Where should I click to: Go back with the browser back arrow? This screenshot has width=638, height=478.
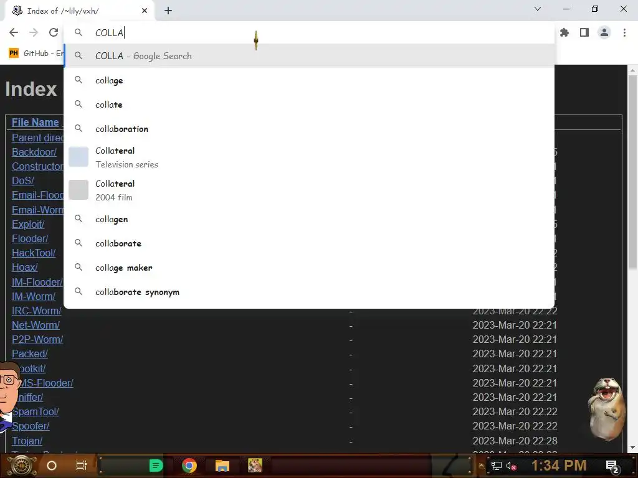coord(14,32)
